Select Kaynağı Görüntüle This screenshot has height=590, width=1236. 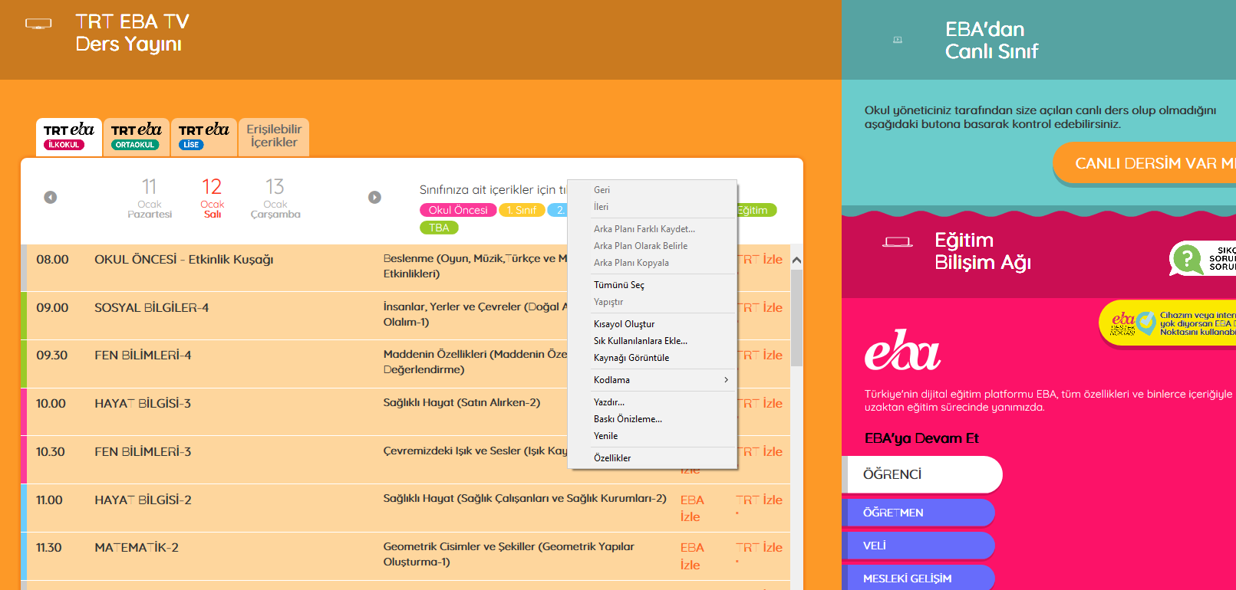pos(652,358)
